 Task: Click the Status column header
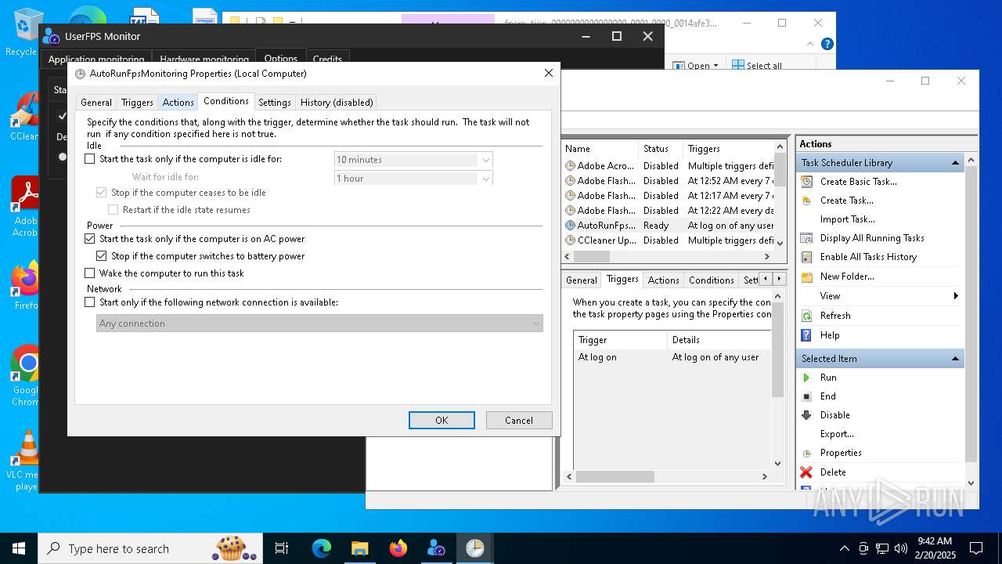(x=661, y=149)
